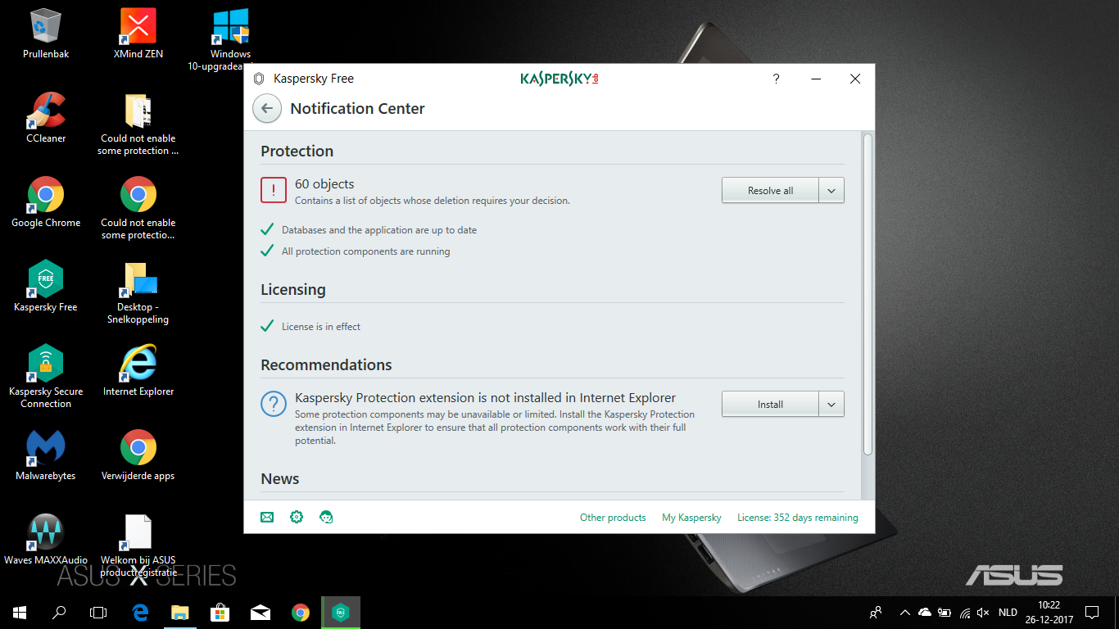The height and width of the screenshot is (629, 1119).
Task: Click the Notification Center vertical scrollbar
Action: (x=868, y=295)
